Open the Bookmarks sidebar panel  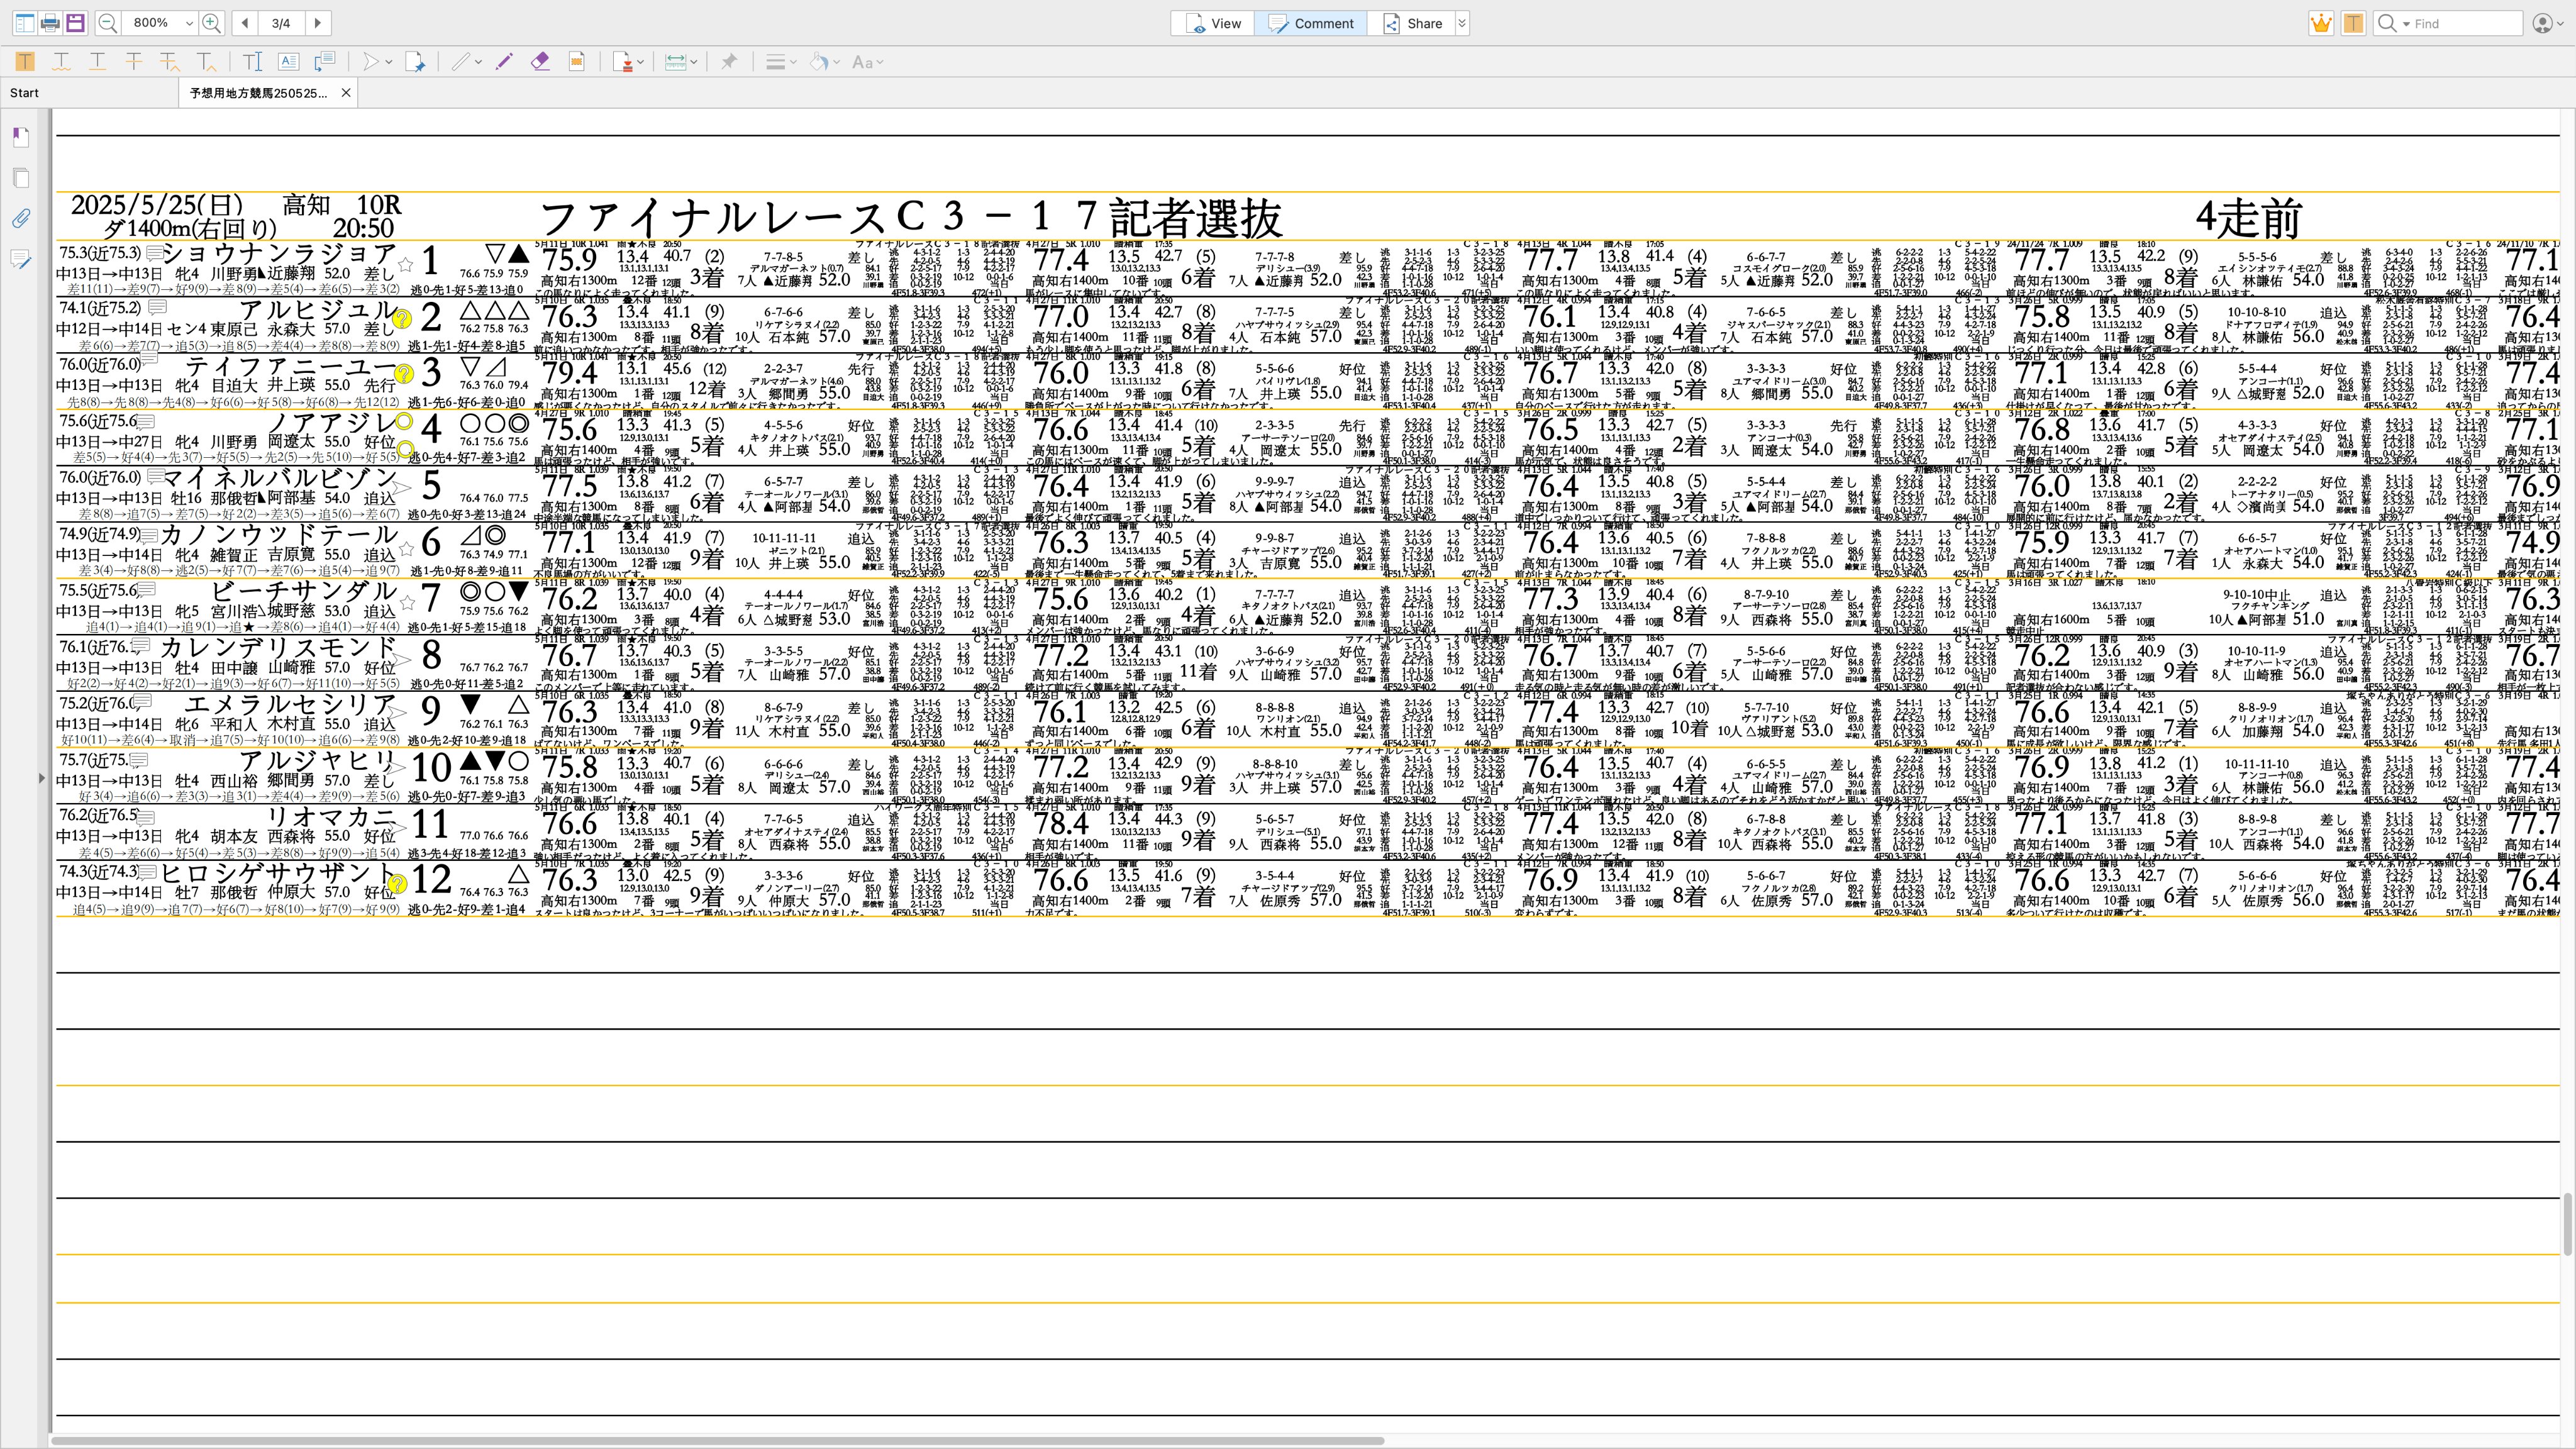coord(21,137)
